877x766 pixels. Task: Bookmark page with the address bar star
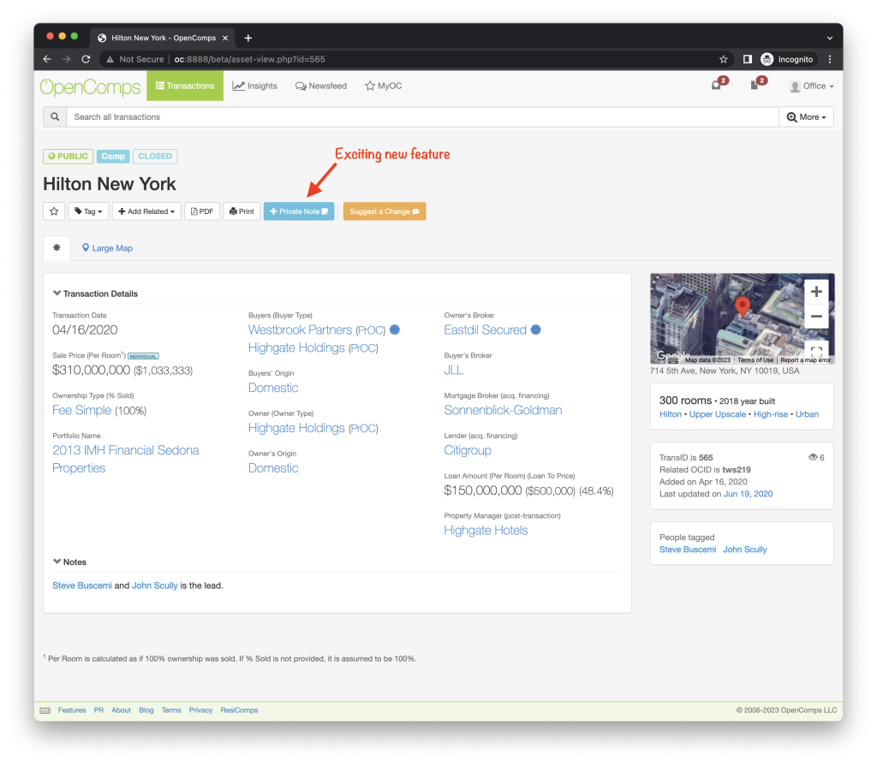tap(723, 59)
